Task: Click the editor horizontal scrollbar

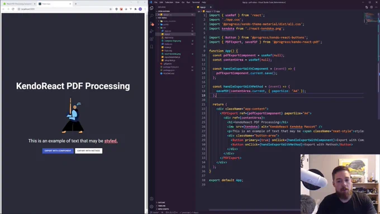Action: coord(254,210)
